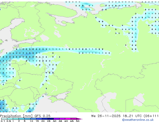This screenshot has height=122, width=159.
Task: Click the 0.5–1 mm legend color box
Action: click(10, 119)
